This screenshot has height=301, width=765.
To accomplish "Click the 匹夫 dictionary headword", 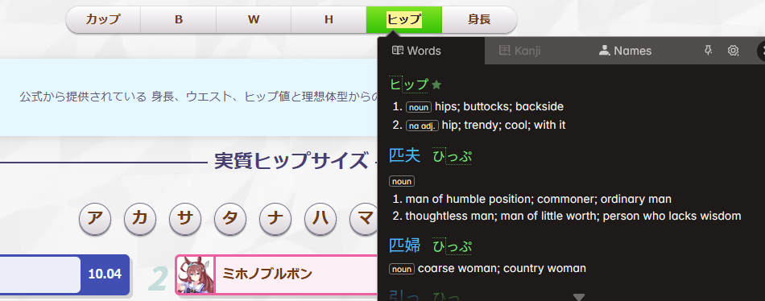I will (404, 156).
